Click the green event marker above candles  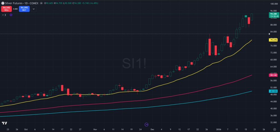tap(246, 16)
